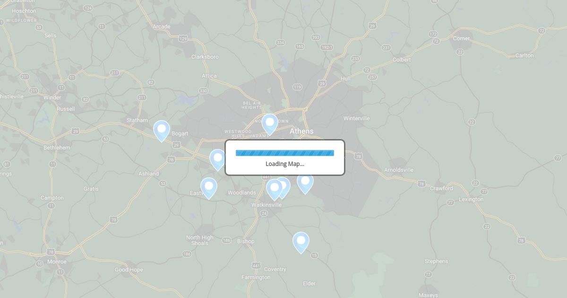Select the location pin at Eastville
This screenshot has height=298, width=567.
click(209, 188)
